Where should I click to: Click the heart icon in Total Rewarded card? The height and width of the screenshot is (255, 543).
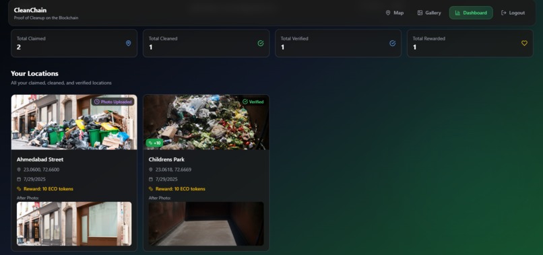tap(524, 43)
